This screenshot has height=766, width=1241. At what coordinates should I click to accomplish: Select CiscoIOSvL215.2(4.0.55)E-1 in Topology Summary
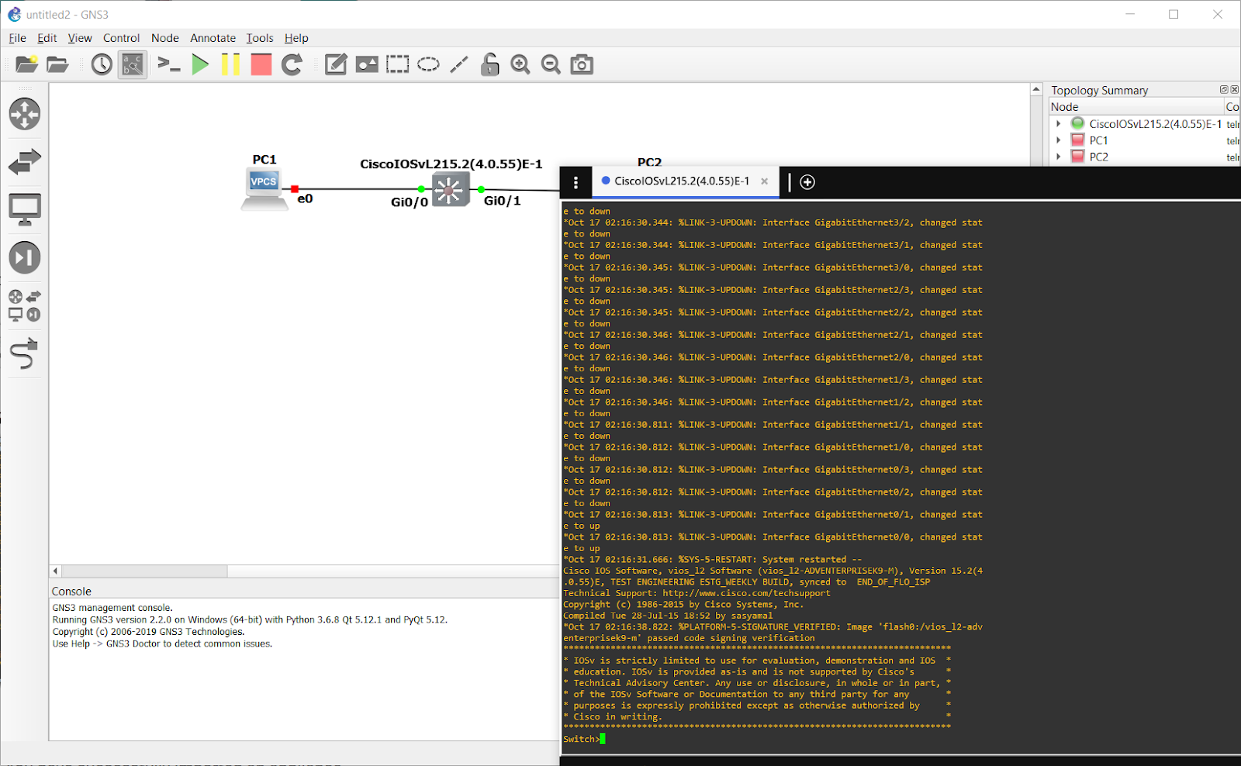coord(1155,124)
